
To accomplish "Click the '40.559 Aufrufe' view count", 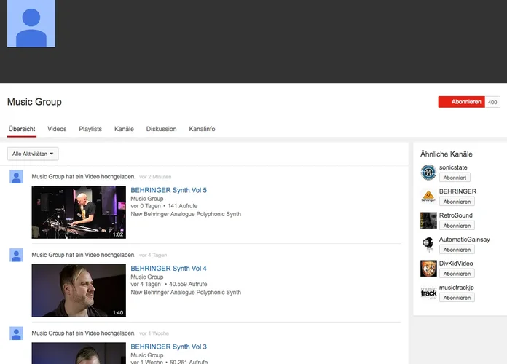I will click(x=188, y=284).
